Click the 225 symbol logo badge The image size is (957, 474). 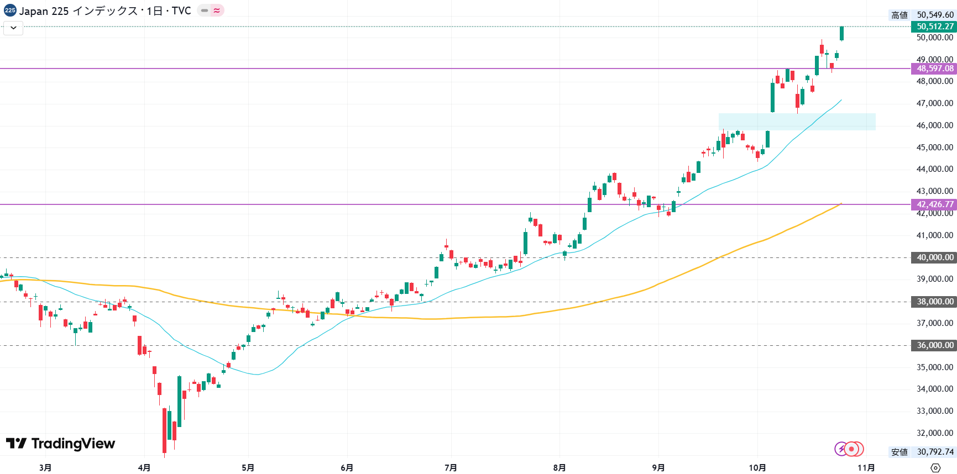[x=10, y=10]
